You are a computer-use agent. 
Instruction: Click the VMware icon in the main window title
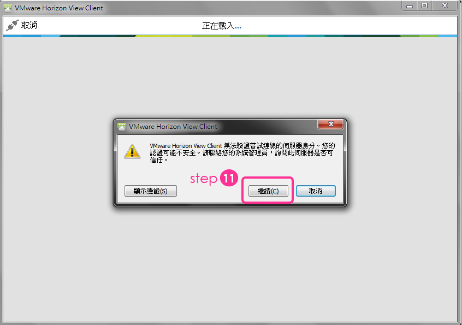(x=8, y=8)
